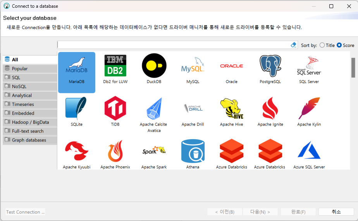Click the Test Connection button
This screenshot has width=358, height=221.
[25, 212]
